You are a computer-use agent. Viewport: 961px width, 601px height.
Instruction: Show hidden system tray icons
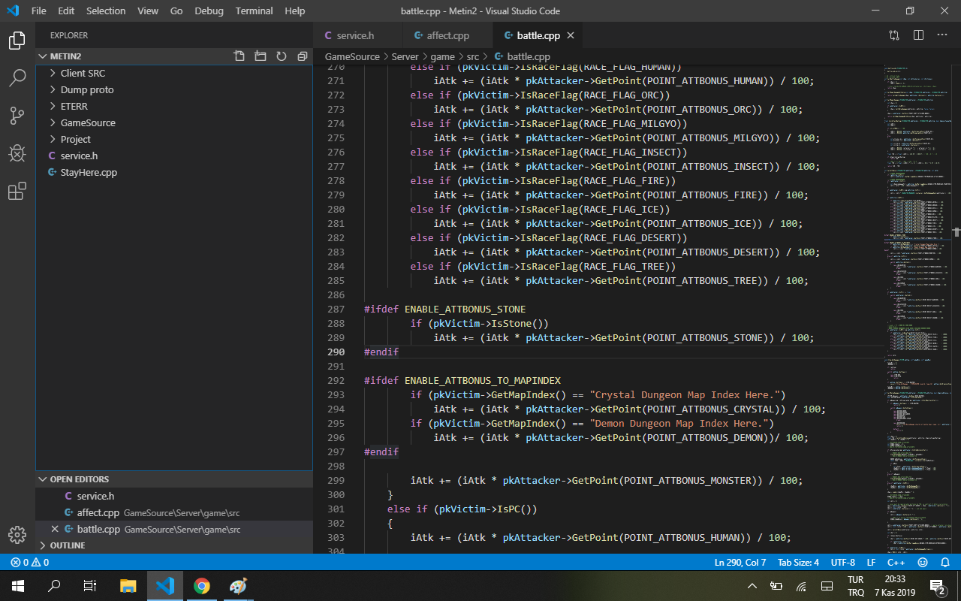coord(752,586)
